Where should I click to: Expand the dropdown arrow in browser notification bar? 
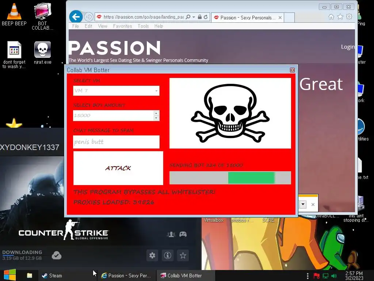point(303,204)
